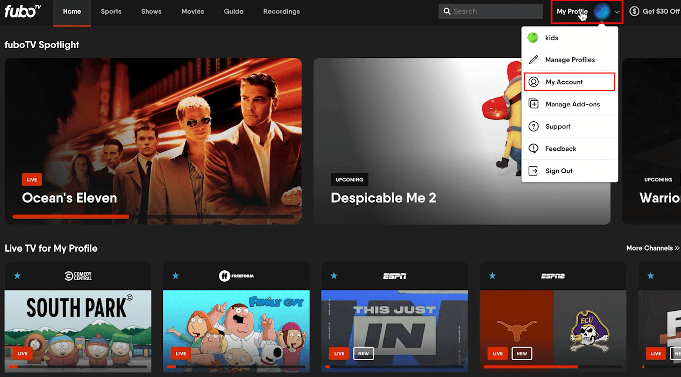Click the UPCOMING badge on Despicable Me 2
Screen dimensions: 681x377
click(x=349, y=179)
